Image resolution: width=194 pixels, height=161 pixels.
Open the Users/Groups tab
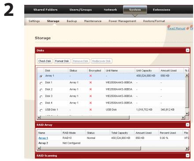[x=81, y=10]
